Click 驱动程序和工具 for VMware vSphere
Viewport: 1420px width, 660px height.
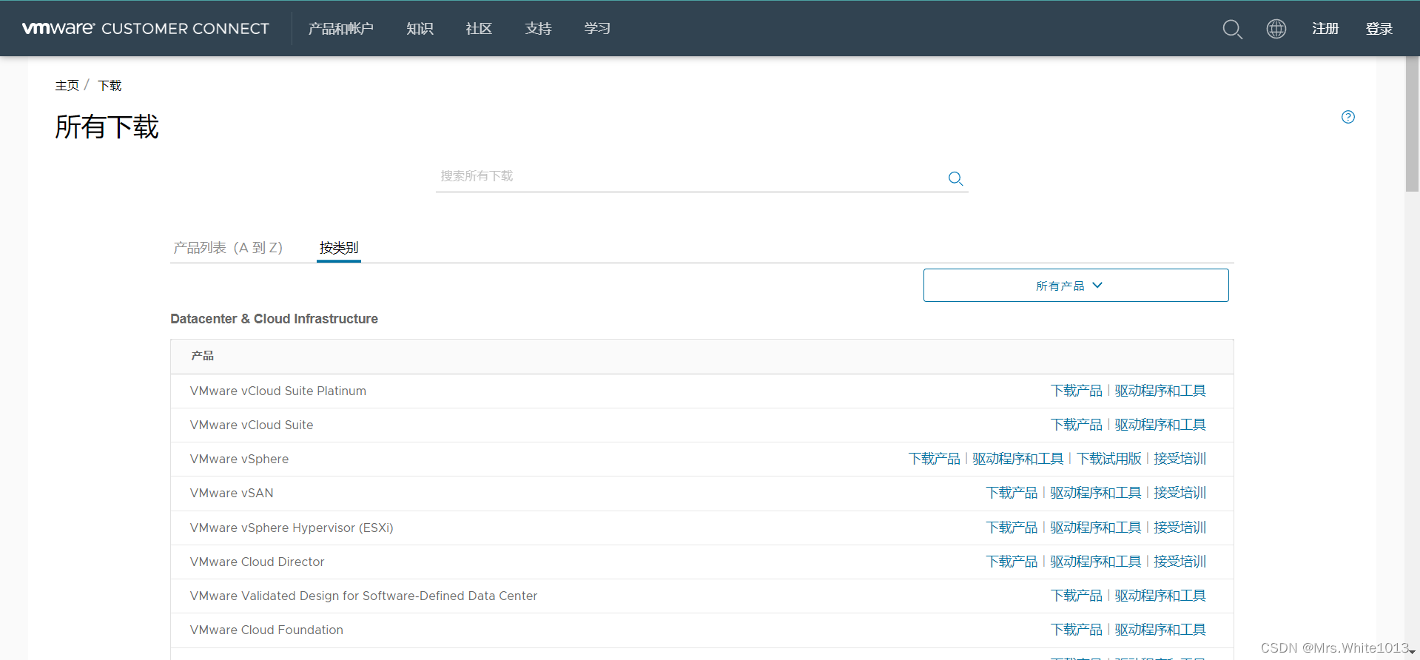click(x=1018, y=459)
